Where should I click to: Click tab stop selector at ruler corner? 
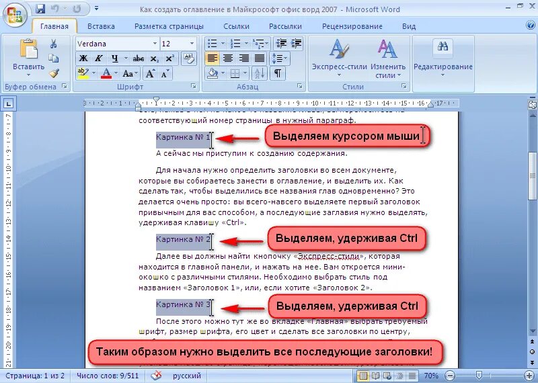[x=8, y=103]
